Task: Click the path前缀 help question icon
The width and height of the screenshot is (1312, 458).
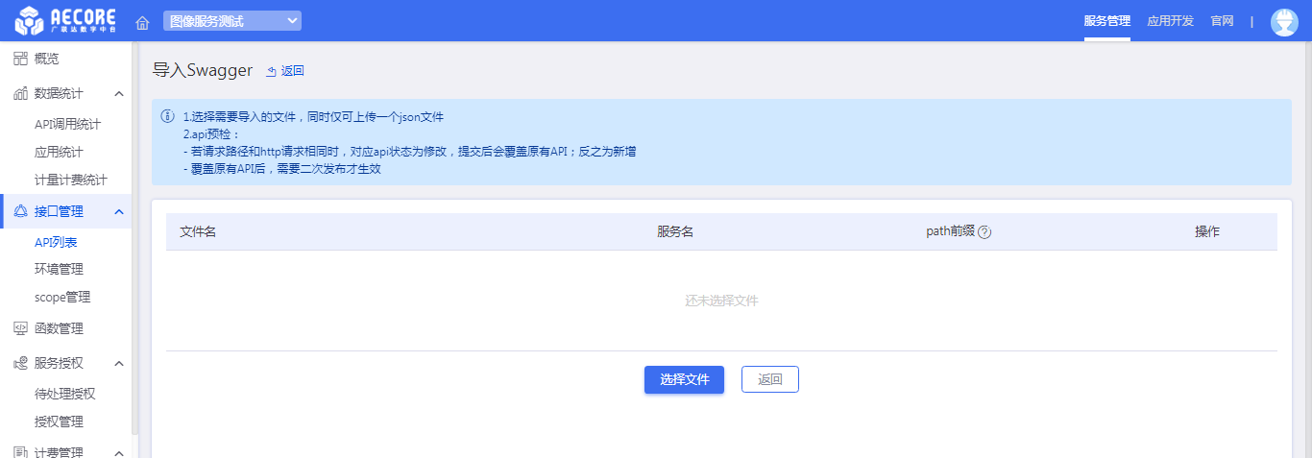Action: coord(984,231)
